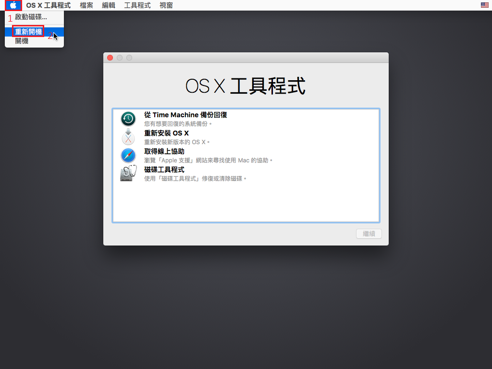Click the Disk Utility stethoscope icon
This screenshot has width=492, height=369.
(x=128, y=173)
